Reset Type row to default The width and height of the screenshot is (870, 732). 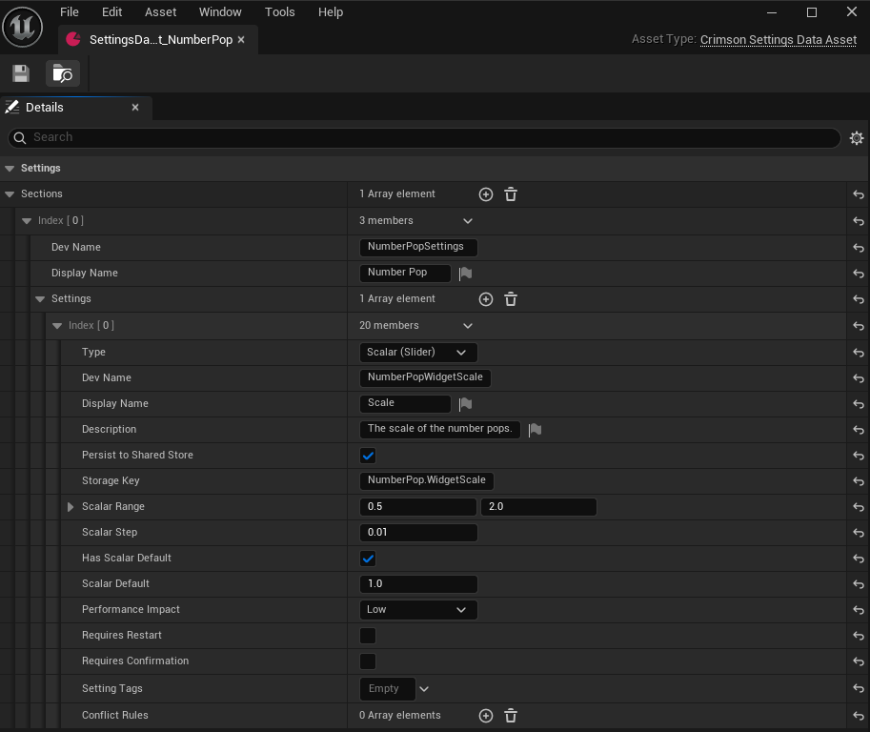(859, 353)
